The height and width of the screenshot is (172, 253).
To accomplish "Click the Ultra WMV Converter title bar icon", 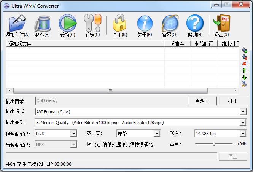I will (x=6, y=6).
